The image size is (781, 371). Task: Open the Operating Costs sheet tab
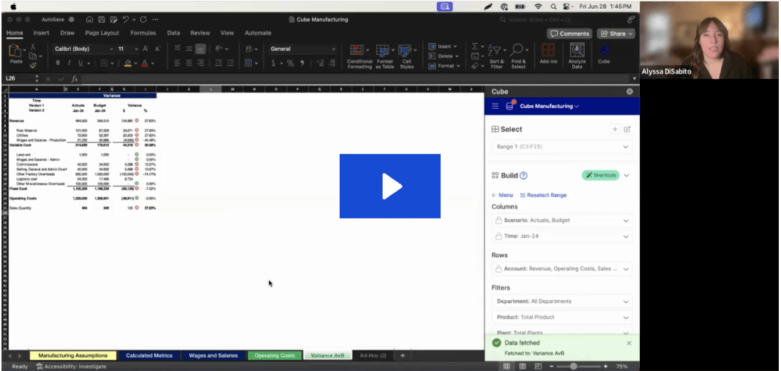(x=274, y=356)
